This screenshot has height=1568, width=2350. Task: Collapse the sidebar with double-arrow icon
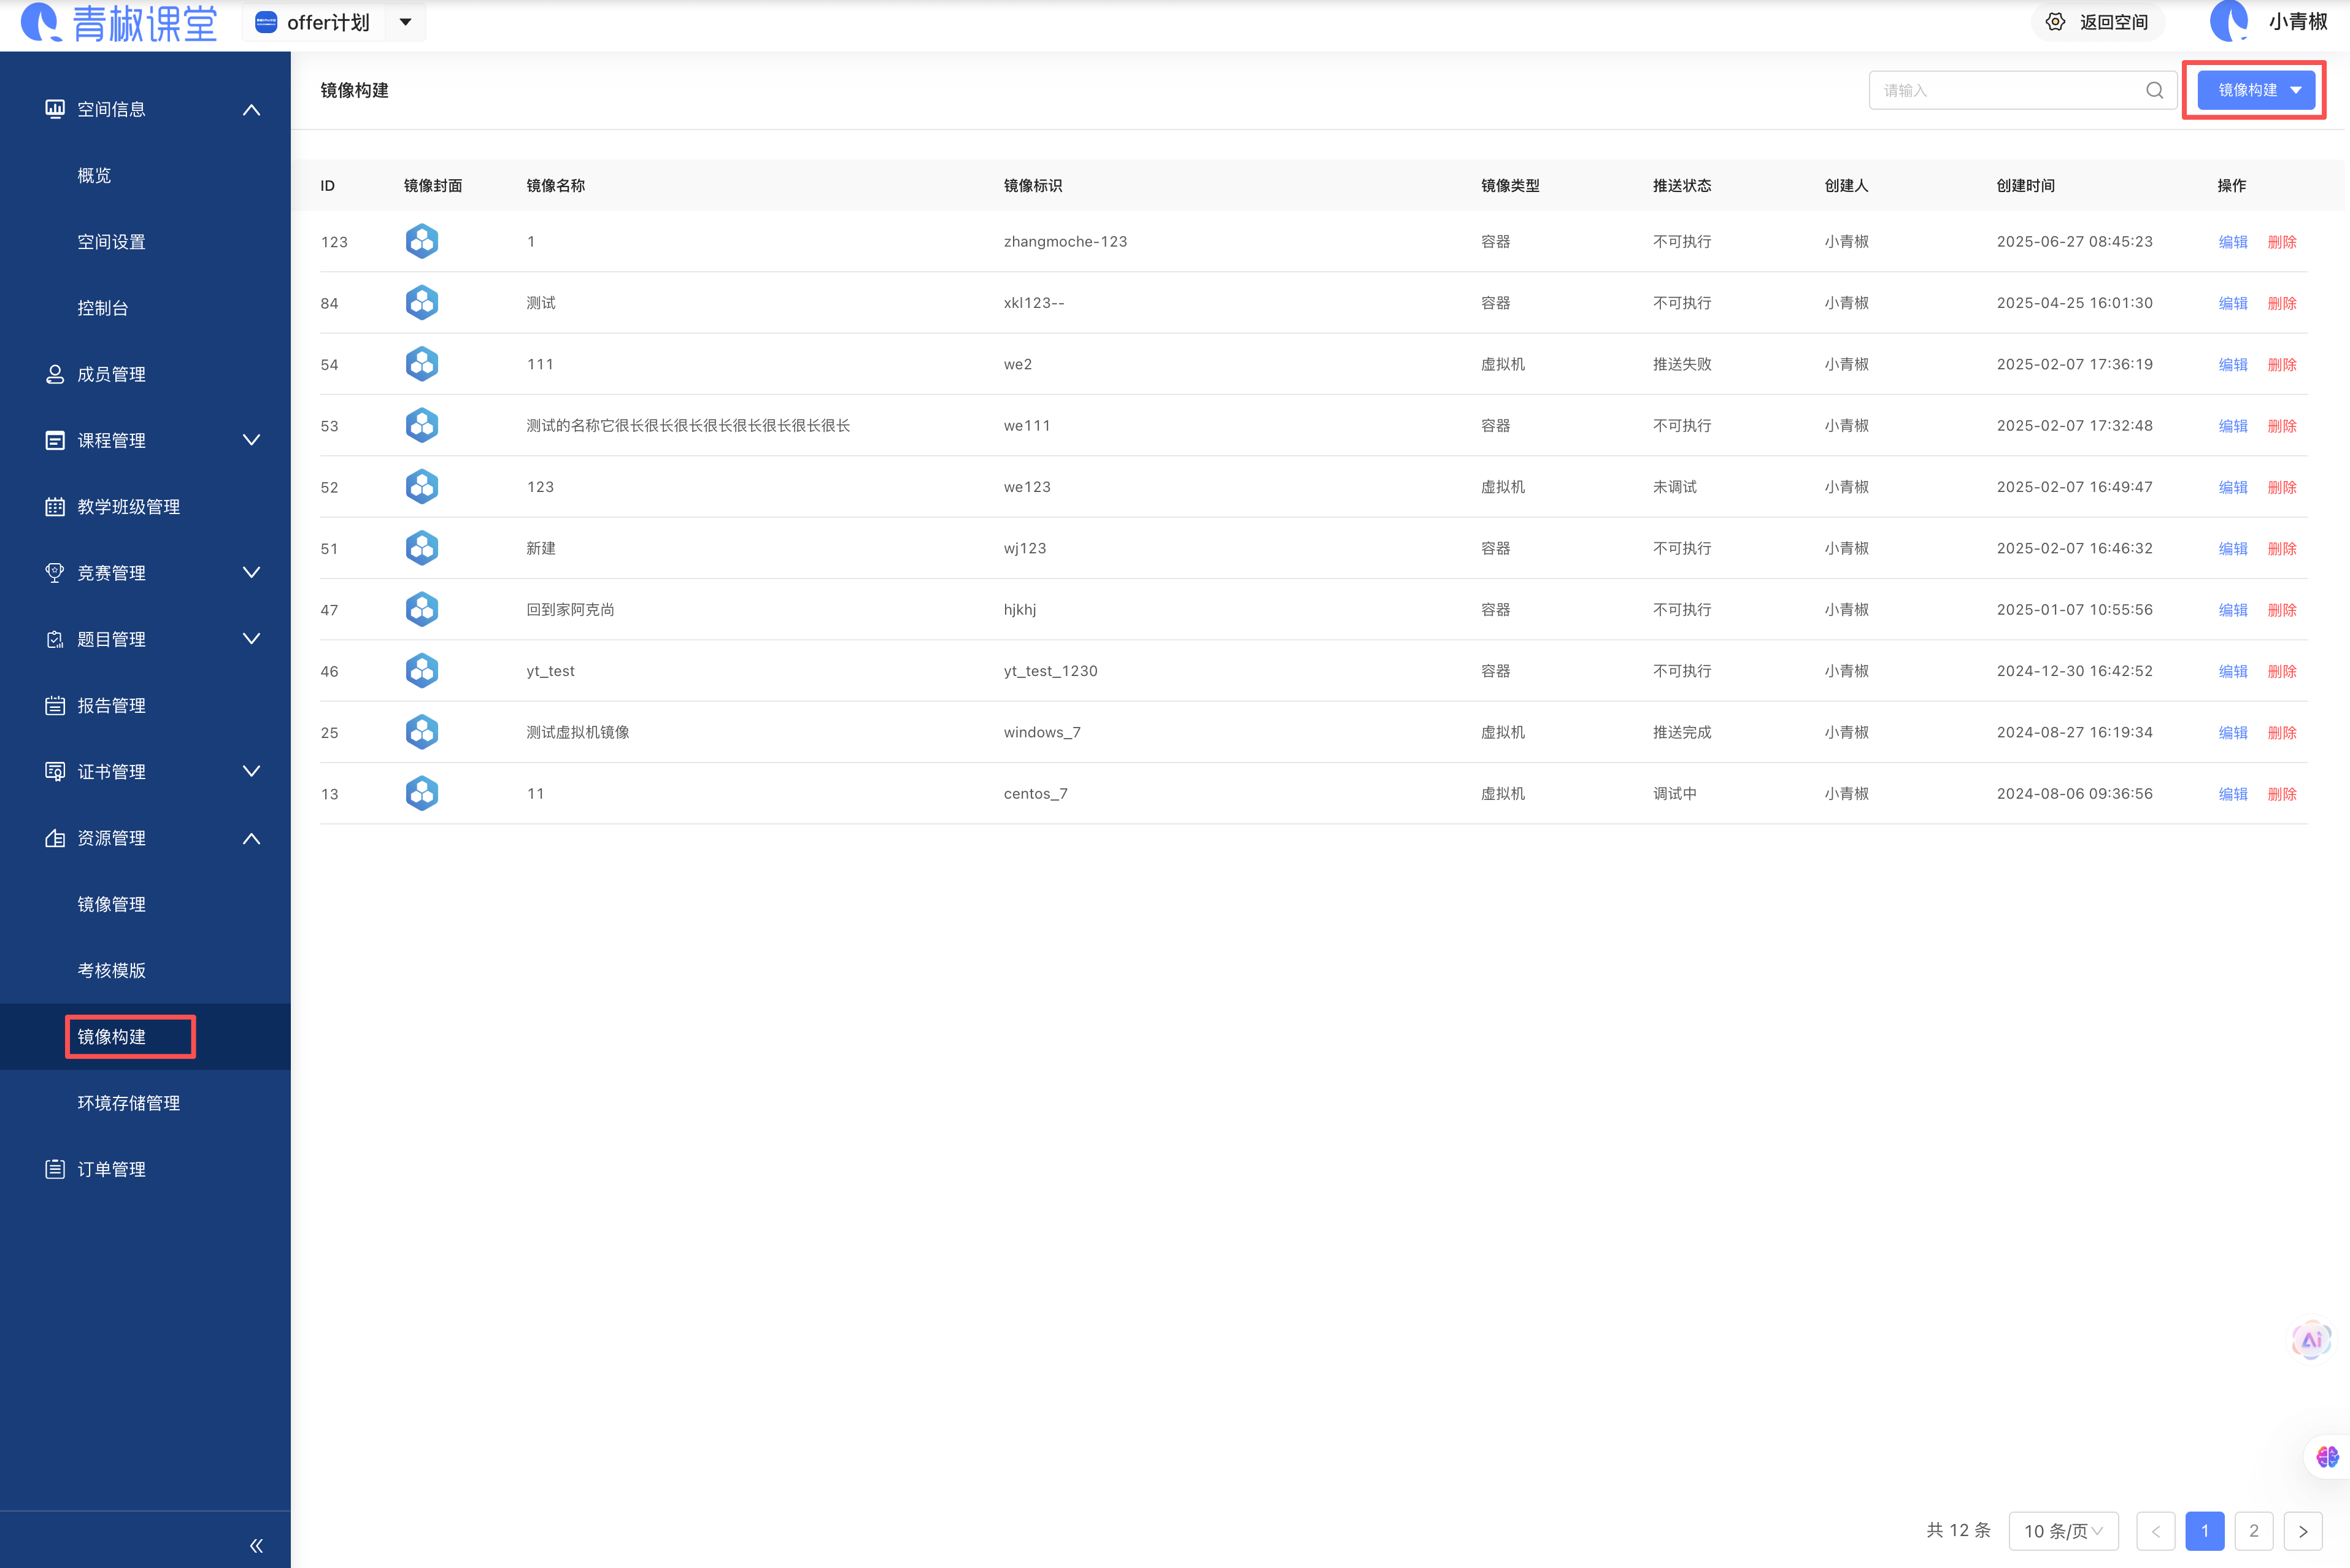(256, 1545)
